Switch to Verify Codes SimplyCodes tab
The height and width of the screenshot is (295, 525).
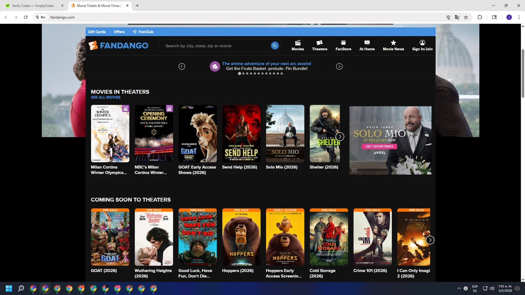[x=33, y=6]
